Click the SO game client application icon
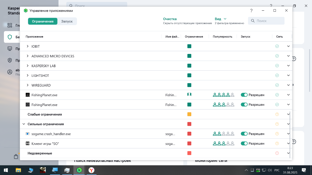Viewport: 312px width, 175px height. pos(28,143)
